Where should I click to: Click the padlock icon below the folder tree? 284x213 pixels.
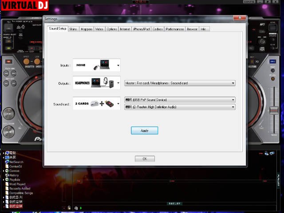click(69, 208)
